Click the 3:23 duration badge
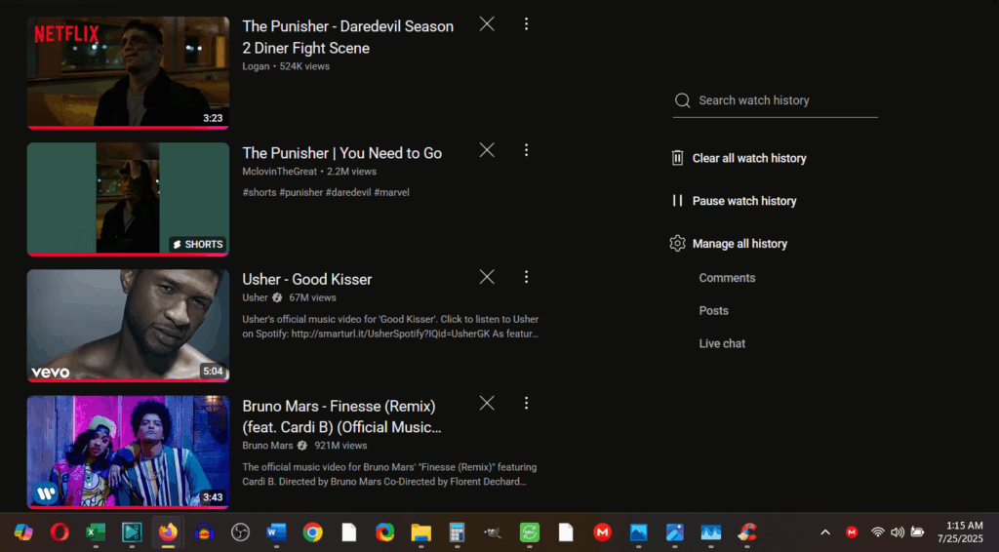Screen dimensions: 999x552 (213, 118)
